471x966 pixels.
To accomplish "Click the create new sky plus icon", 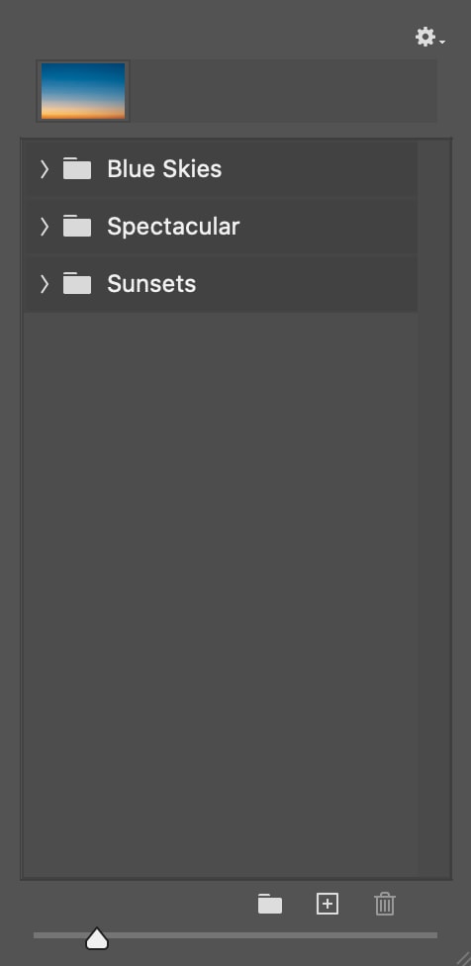I will point(328,904).
